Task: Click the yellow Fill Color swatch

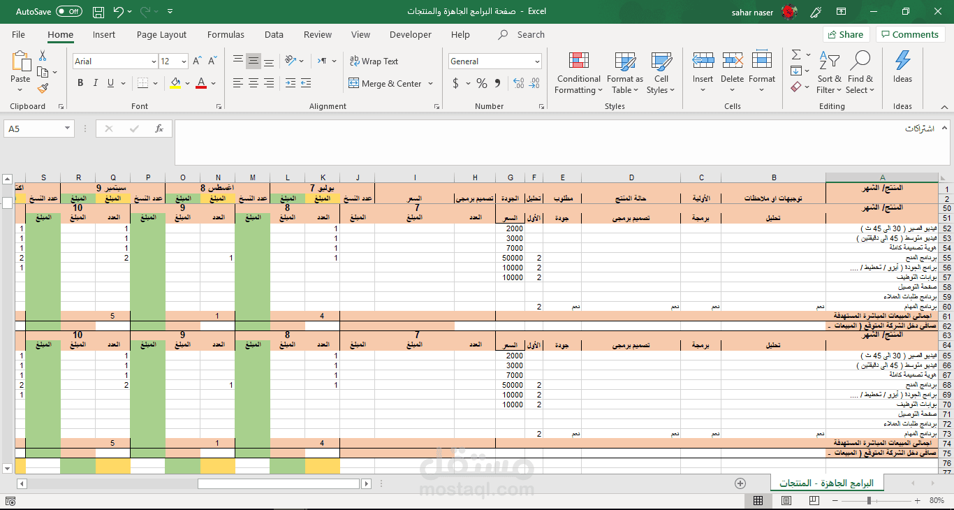Action: point(175,84)
